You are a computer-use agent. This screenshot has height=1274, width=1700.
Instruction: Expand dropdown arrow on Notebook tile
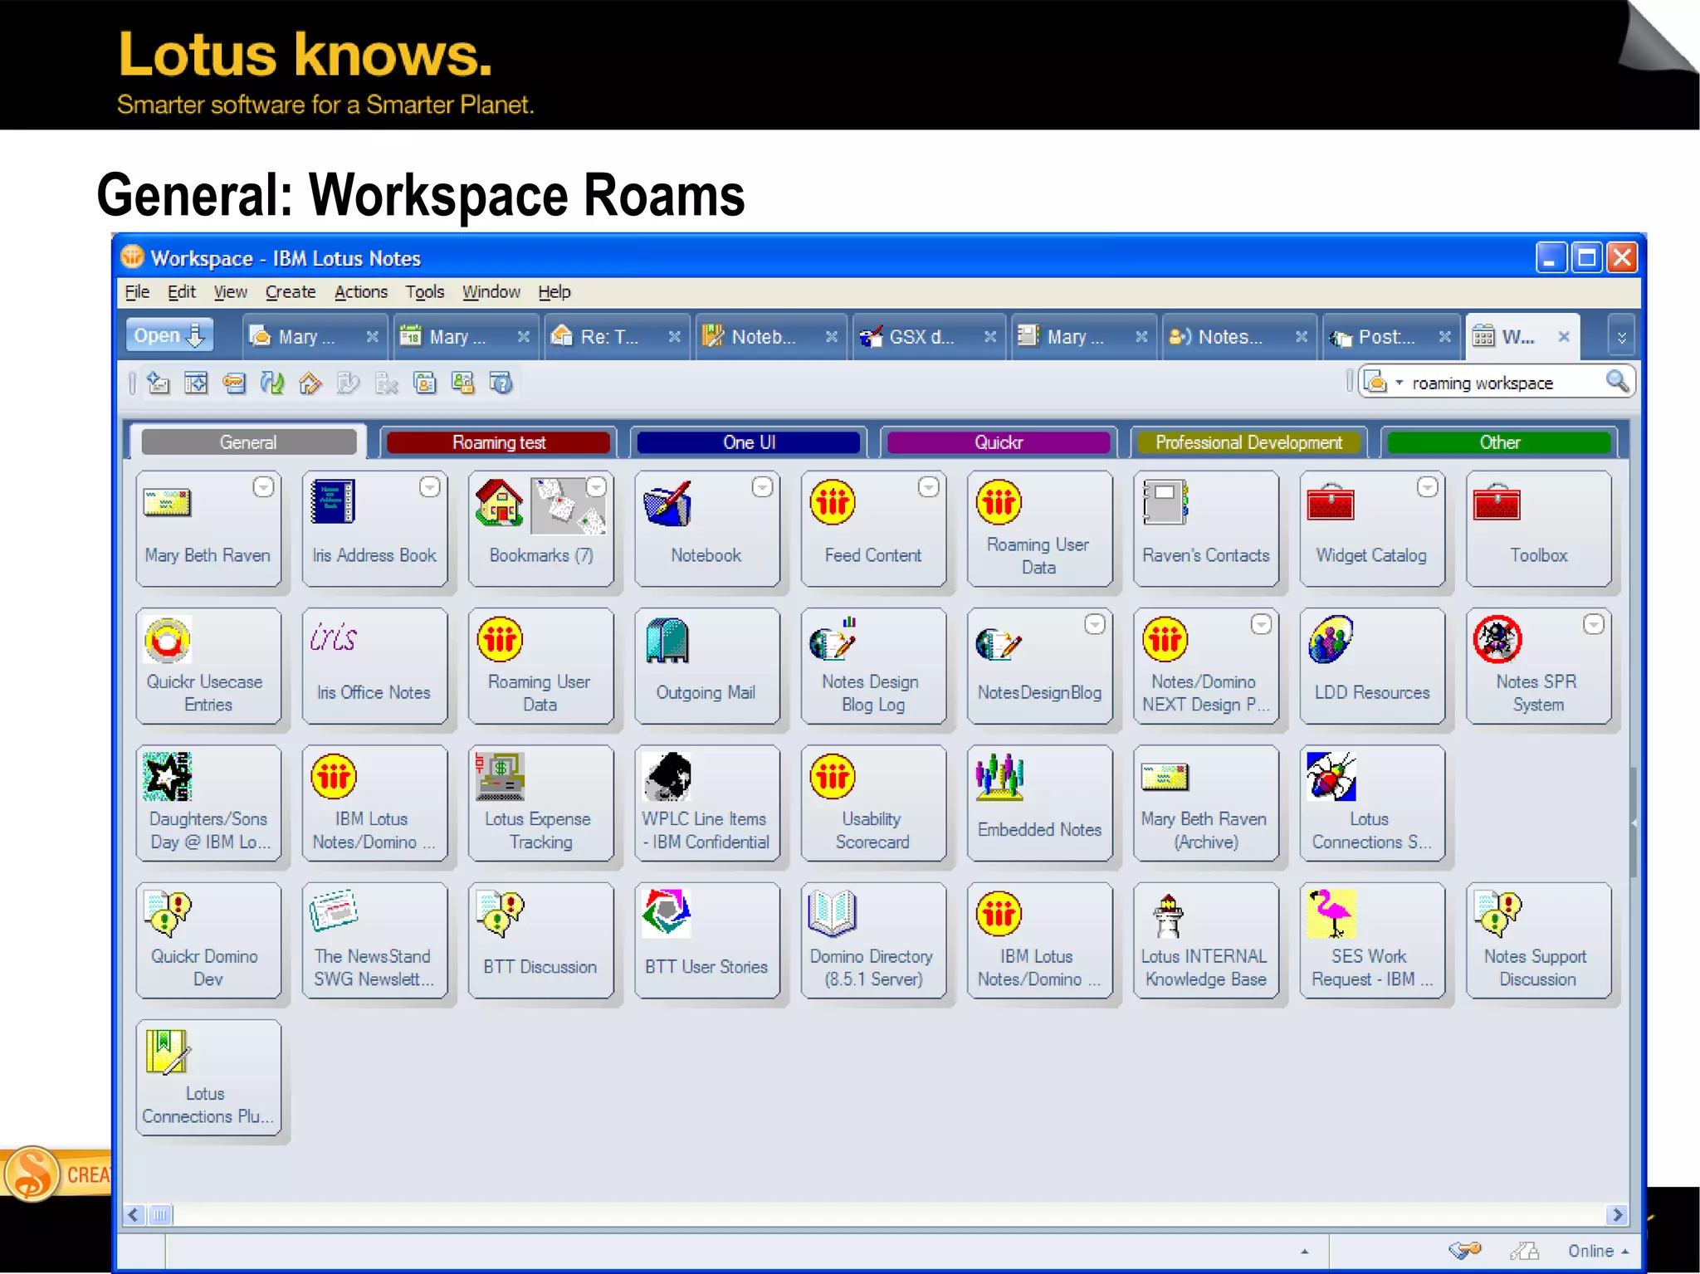[762, 487]
